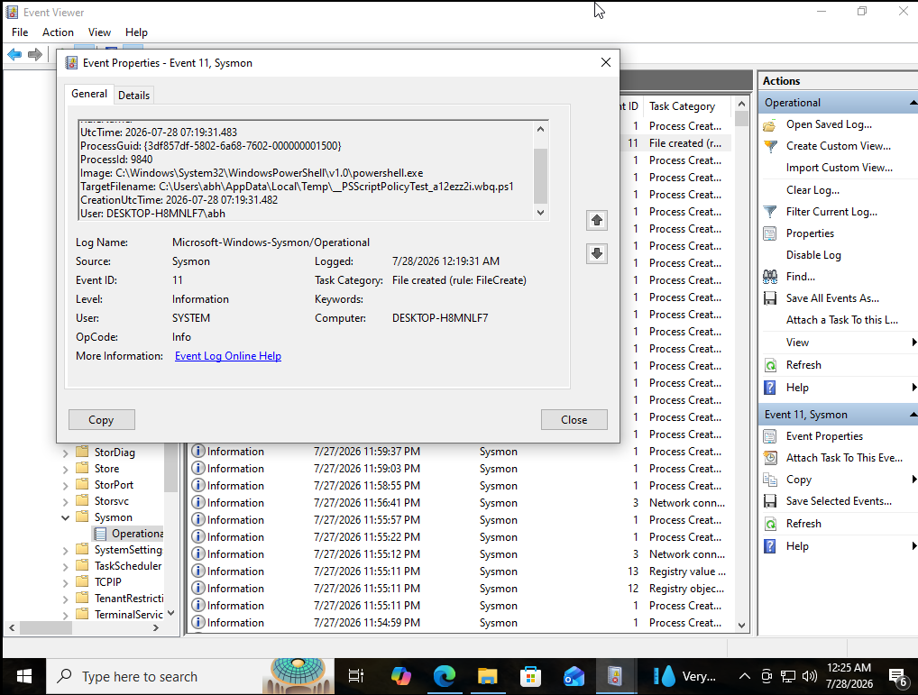Click Help icon under Event 11 section
The height and width of the screenshot is (695, 918).
pyautogui.click(x=770, y=546)
